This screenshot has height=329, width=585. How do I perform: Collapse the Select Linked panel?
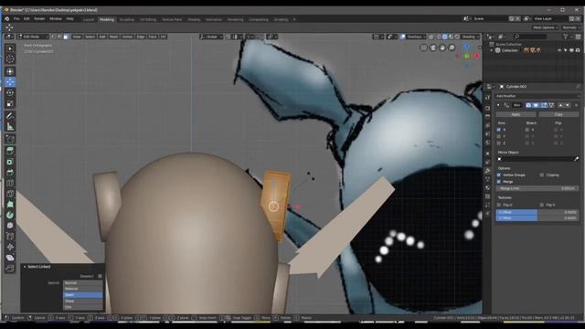(x=25, y=267)
